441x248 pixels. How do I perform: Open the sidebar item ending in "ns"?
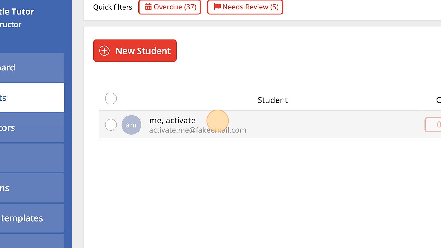click(31, 188)
